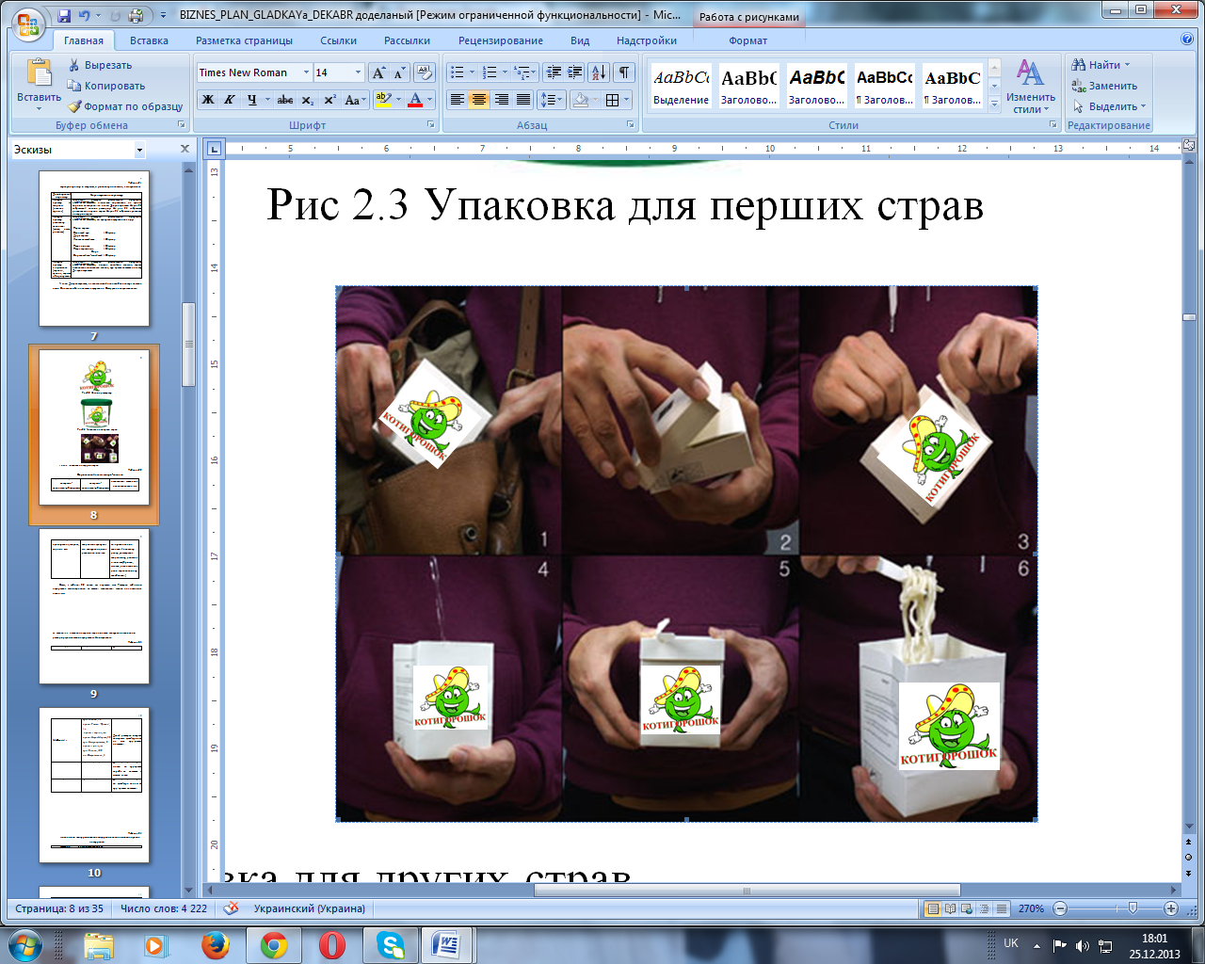Toggle show paragraph marks ¶
Screen dimensions: 1205x964
[623, 72]
